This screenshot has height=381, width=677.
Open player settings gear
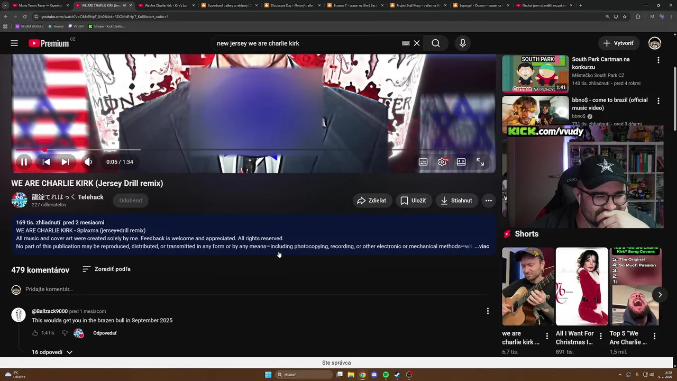coord(442,162)
